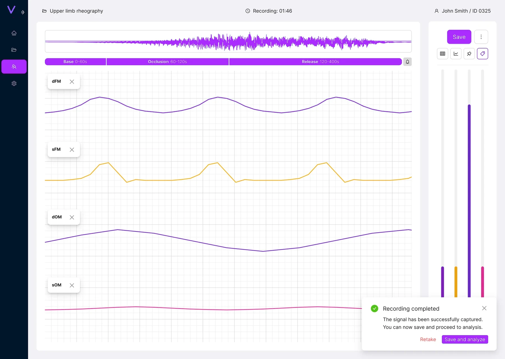The image size is (505, 359).
Task: Click the pin icon button
Action: (x=469, y=54)
